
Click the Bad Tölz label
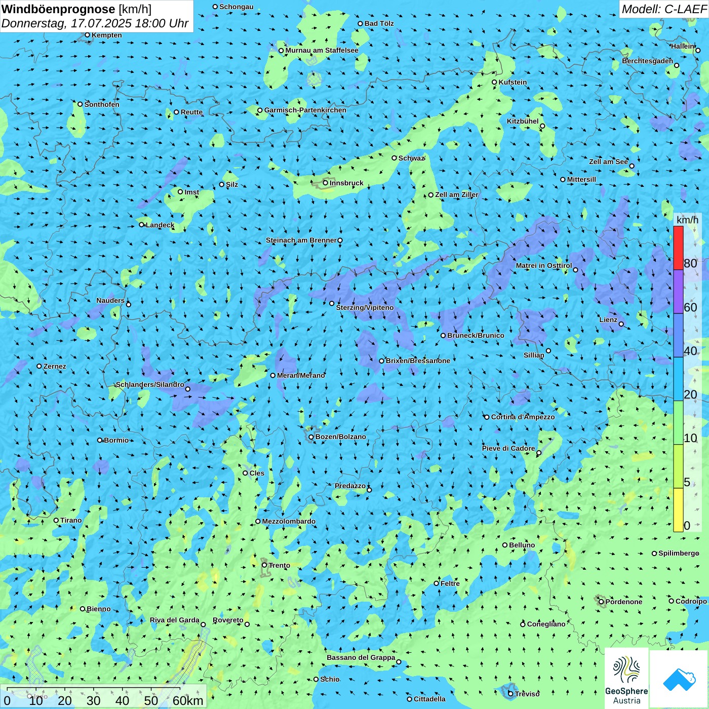(x=379, y=23)
